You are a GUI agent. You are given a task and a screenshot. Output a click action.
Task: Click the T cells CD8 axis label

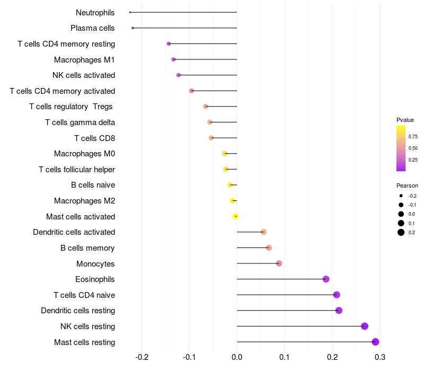tap(95, 138)
